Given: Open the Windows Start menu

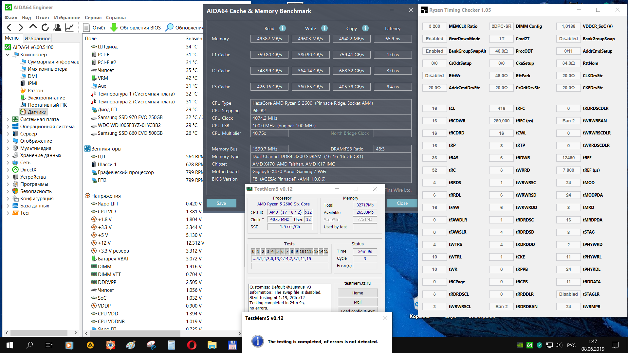Looking at the screenshot, I should 10,345.
